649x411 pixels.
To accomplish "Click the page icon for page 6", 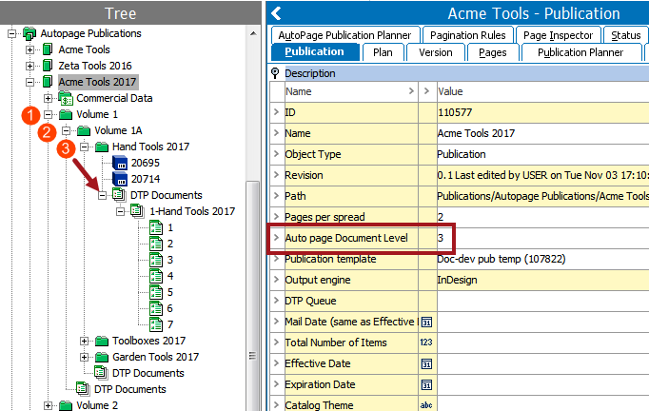I will point(156,308).
